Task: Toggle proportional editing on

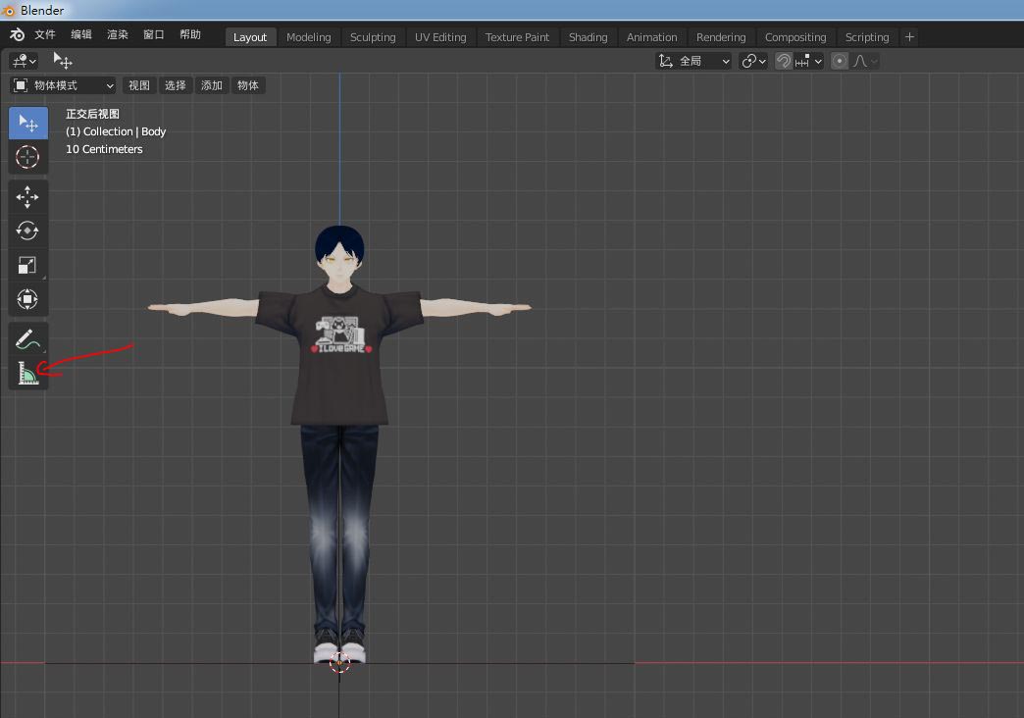Action: (x=840, y=61)
